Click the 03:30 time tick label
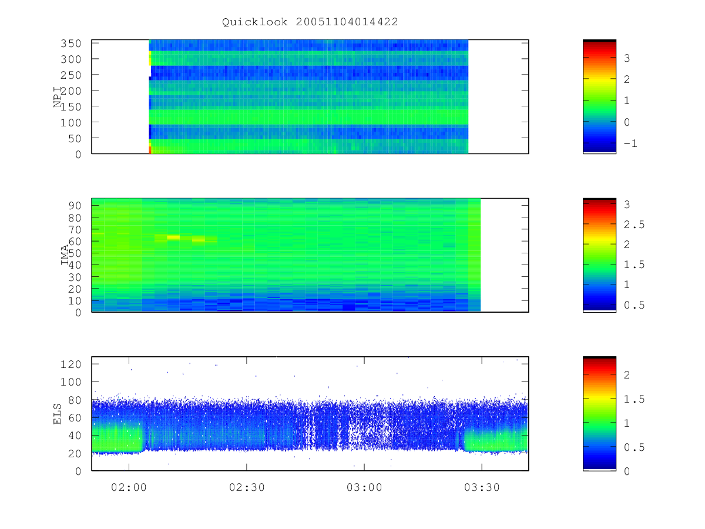 481,487
